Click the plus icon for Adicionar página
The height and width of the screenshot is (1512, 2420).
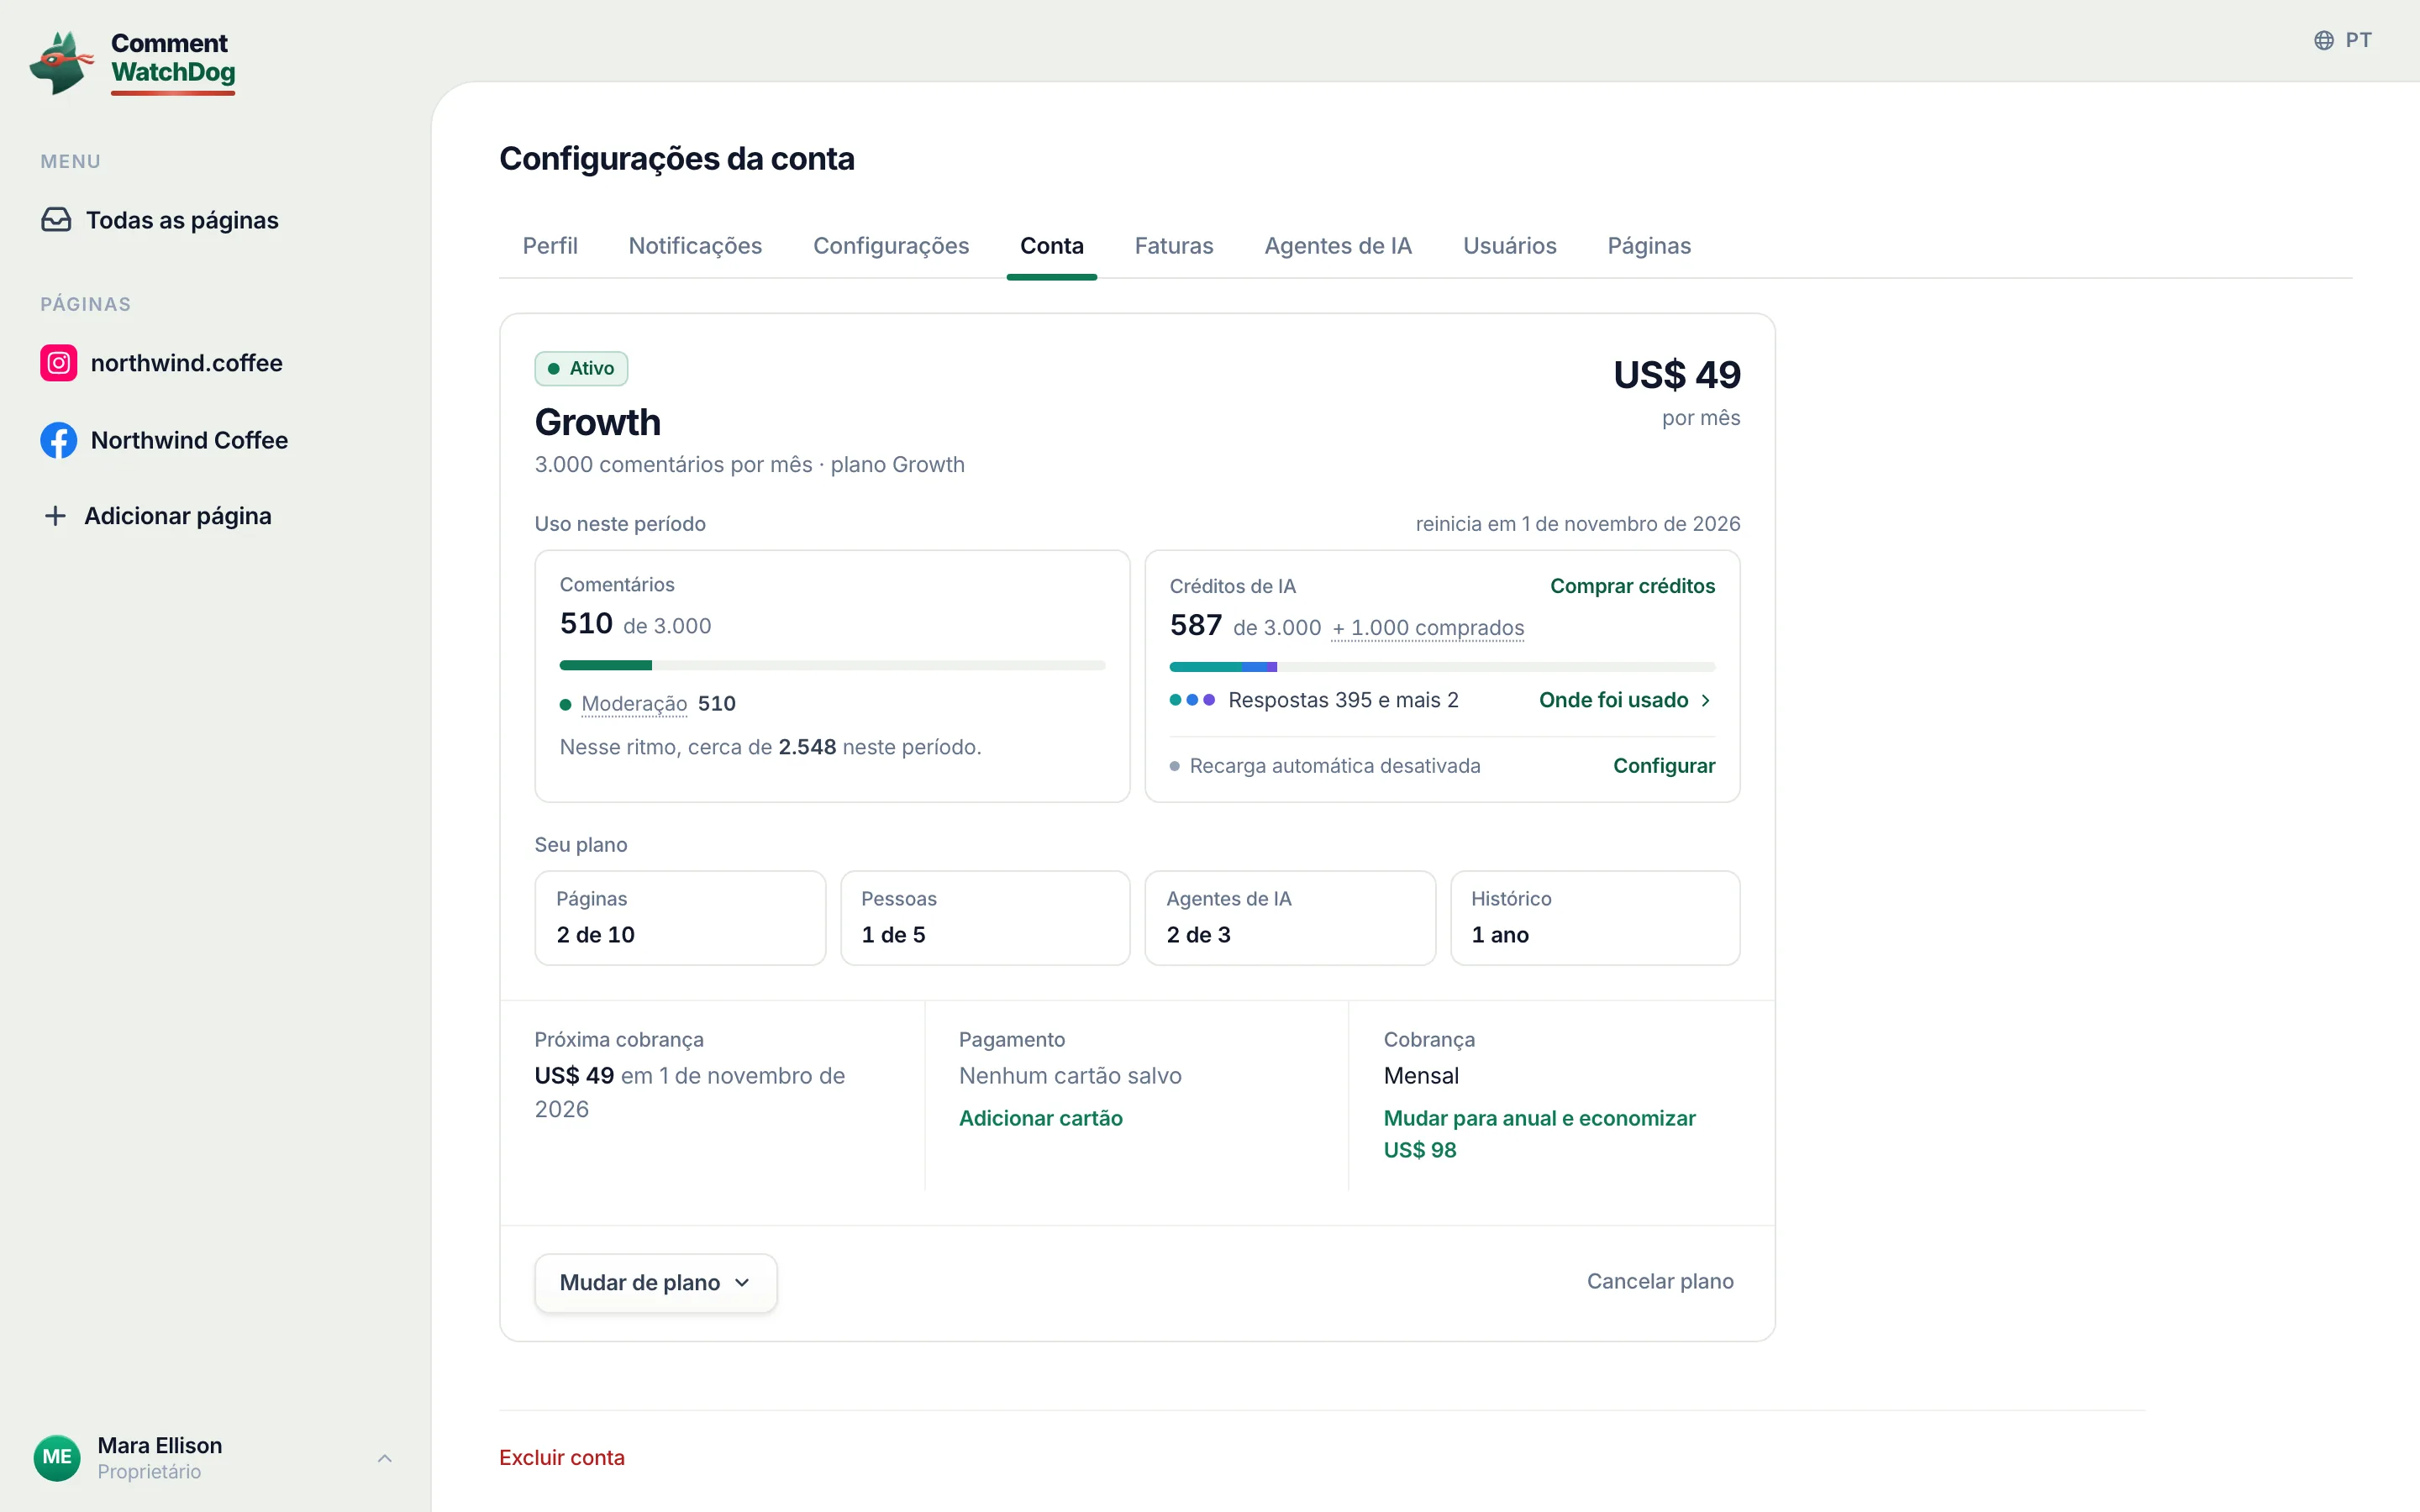coord(55,516)
